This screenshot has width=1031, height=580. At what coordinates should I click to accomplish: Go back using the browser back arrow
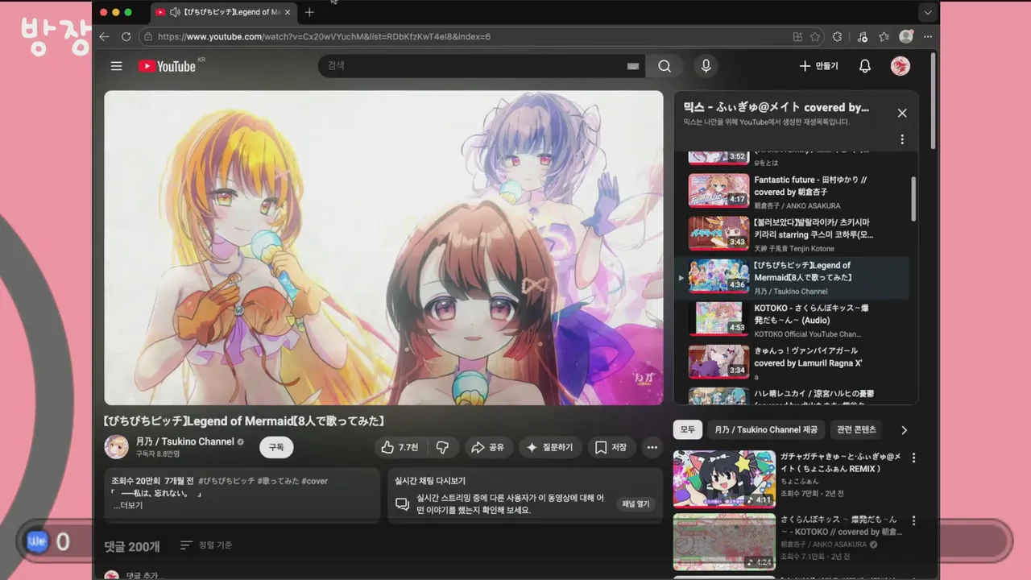click(x=104, y=37)
